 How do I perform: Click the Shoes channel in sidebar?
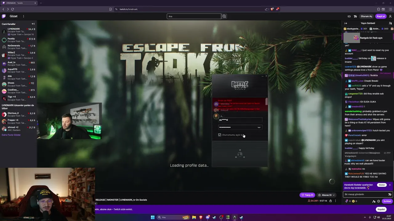(18, 84)
